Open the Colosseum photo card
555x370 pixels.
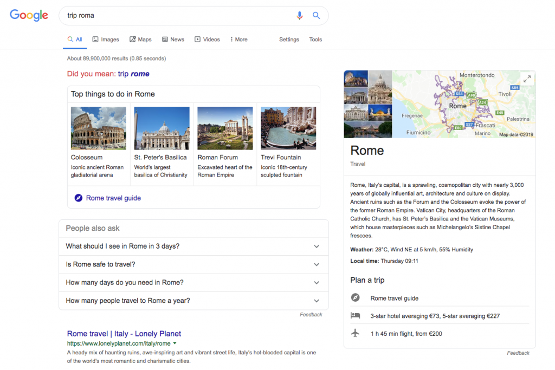[x=99, y=128]
